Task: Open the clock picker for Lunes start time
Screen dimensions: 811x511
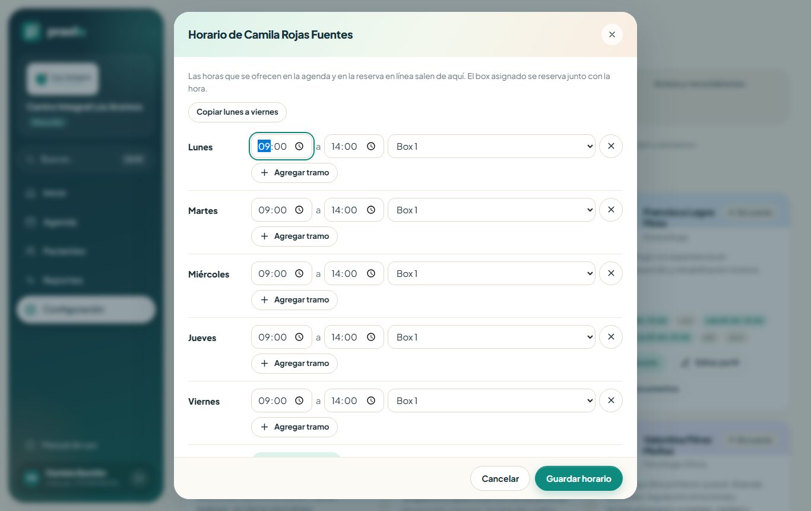Action: tap(299, 146)
